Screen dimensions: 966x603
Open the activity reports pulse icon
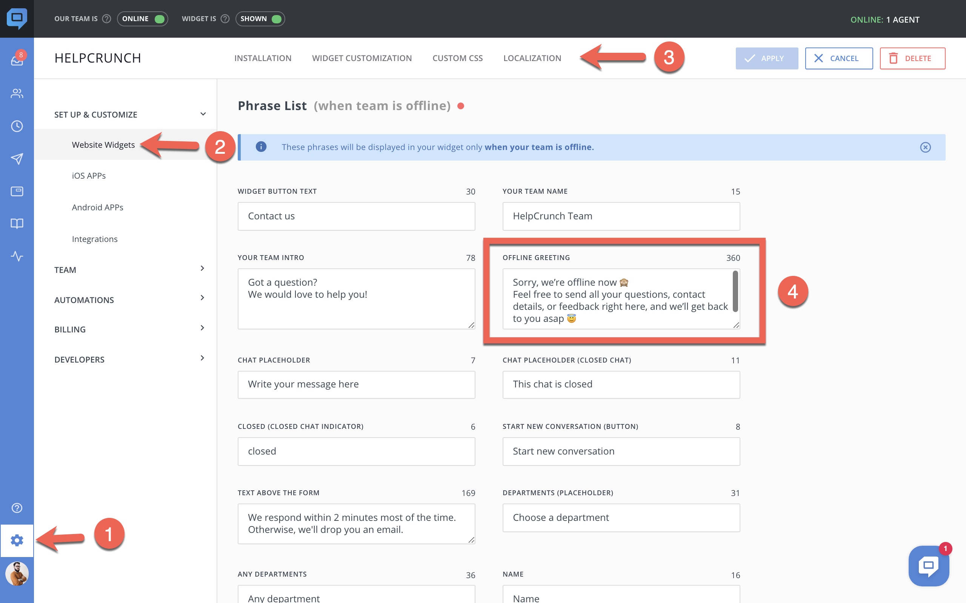(x=17, y=256)
